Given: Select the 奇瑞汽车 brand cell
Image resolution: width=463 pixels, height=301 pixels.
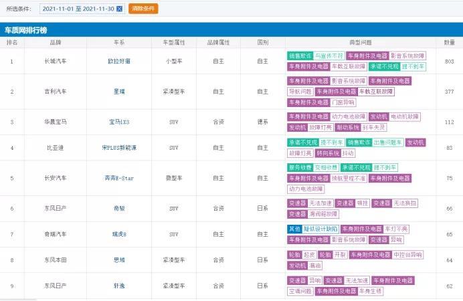Looking at the screenshot, I should pos(56,234).
